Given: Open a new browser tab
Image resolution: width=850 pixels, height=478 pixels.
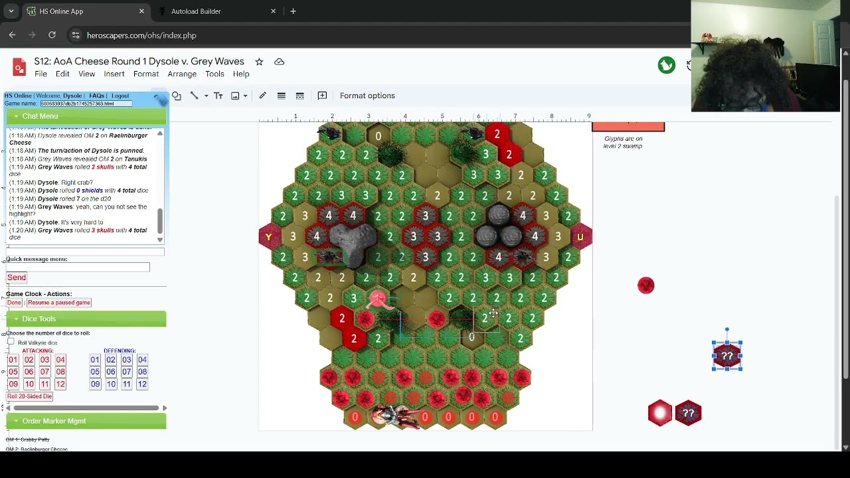Looking at the screenshot, I should click(293, 11).
